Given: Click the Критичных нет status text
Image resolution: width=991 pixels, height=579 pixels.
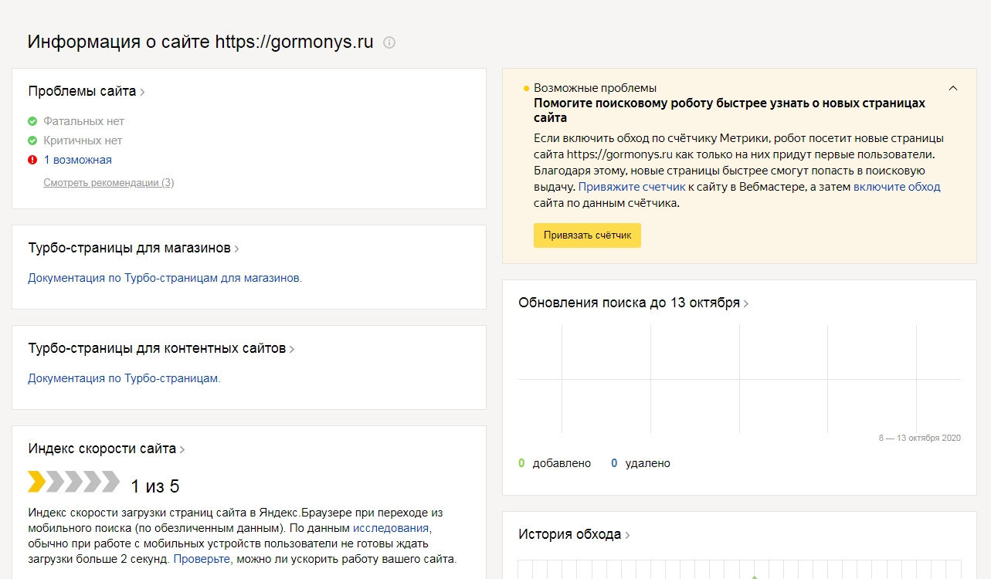Looking at the screenshot, I should (83, 141).
